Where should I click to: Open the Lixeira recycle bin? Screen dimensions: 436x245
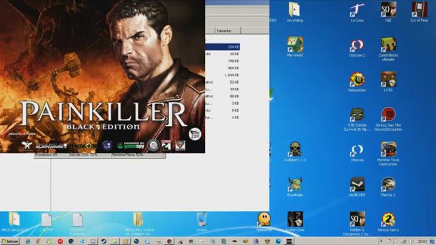pyautogui.click(x=202, y=222)
